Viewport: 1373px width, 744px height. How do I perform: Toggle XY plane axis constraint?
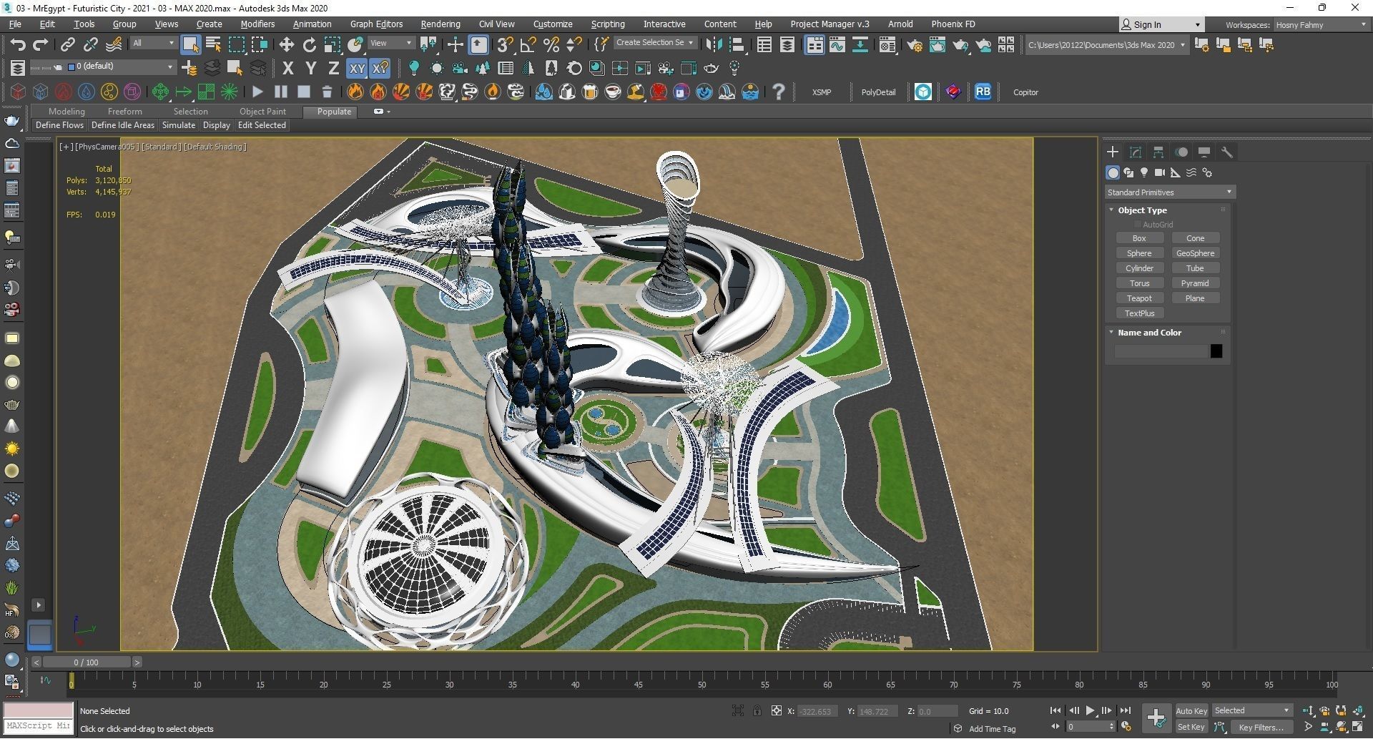tap(356, 69)
